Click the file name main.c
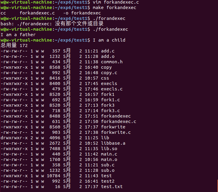Image resolution: width=218 pixels, height=192 pixels. tap(109, 154)
